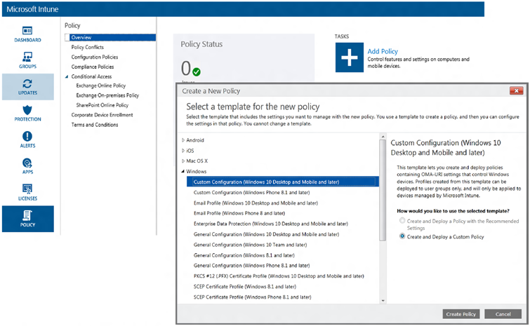This screenshot has height=326, width=530.
Task: Click the Create Policy button
Action: point(461,314)
